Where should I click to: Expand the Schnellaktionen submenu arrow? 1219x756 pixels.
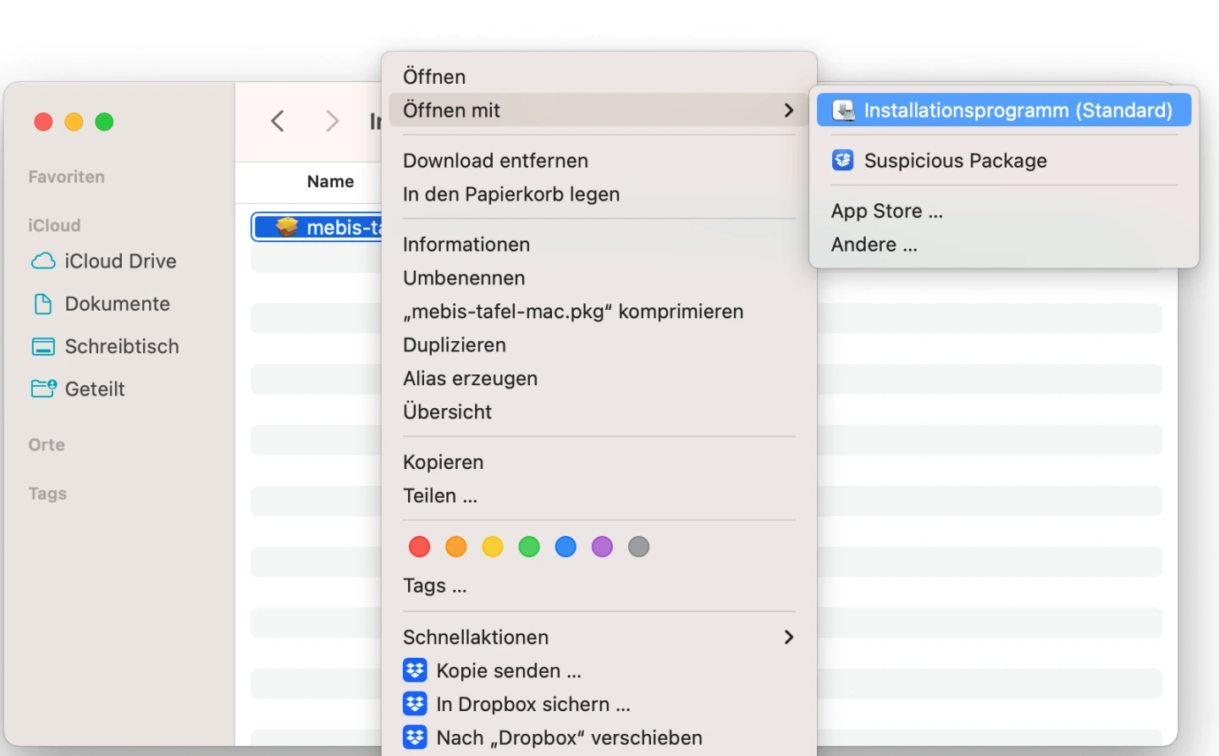(788, 637)
